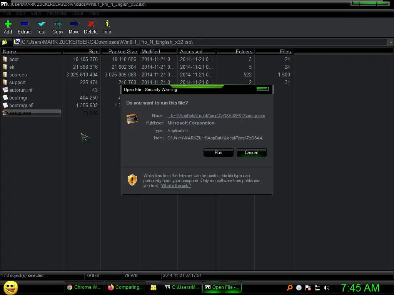The image size is (394, 295).
Task: Click packed size 18 118 656
Action: click(x=124, y=60)
